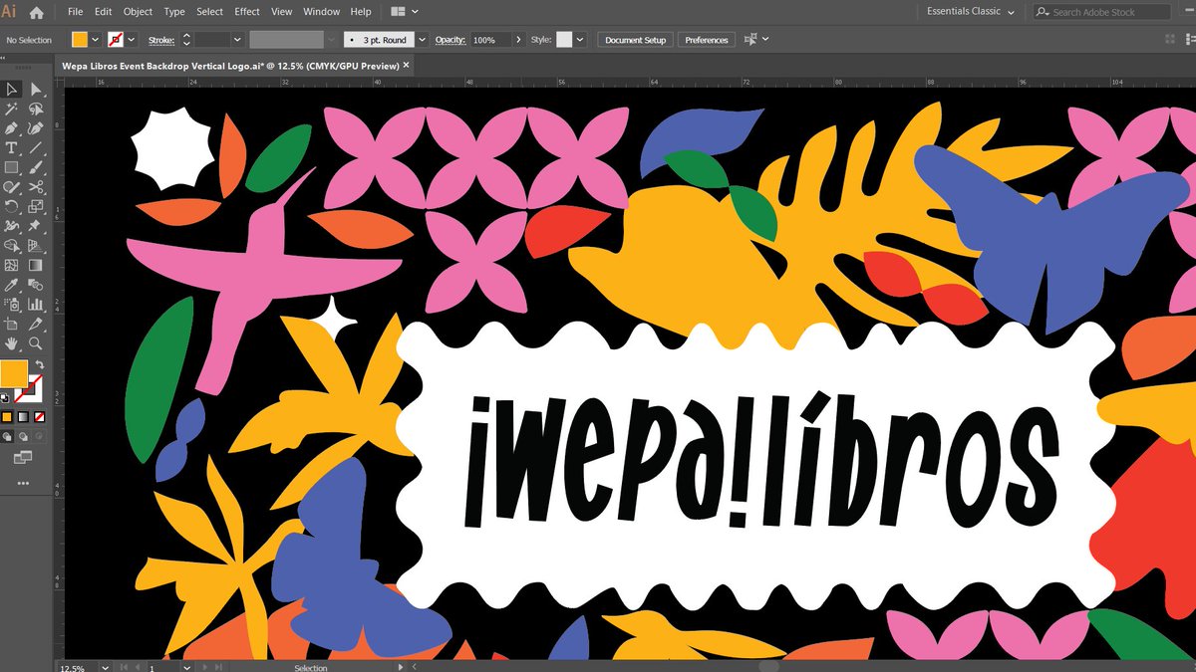The width and height of the screenshot is (1196, 672).
Task: Expand the Opacity arrow
Action: (x=518, y=40)
